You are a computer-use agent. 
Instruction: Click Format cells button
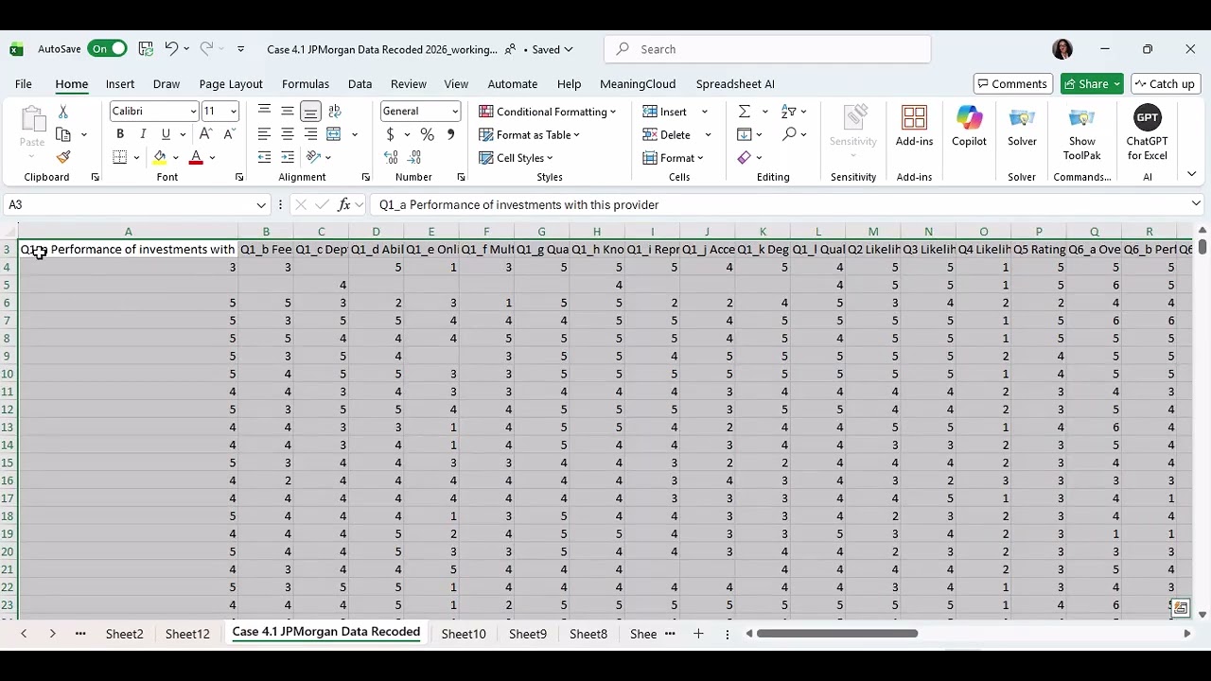674,158
